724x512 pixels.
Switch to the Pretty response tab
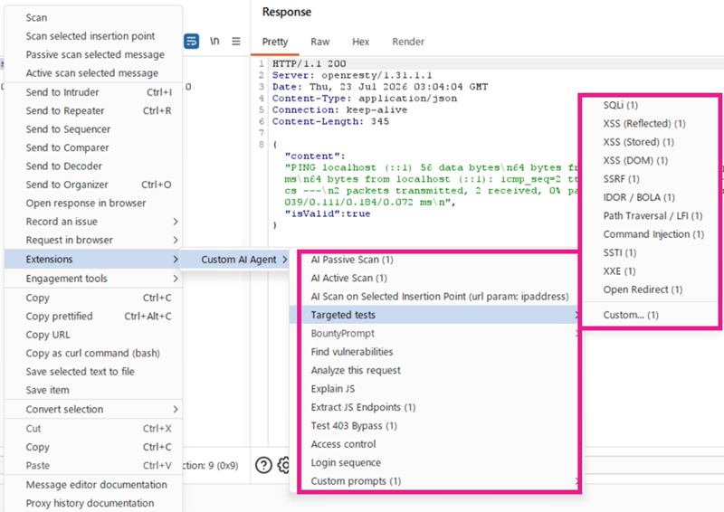[275, 42]
